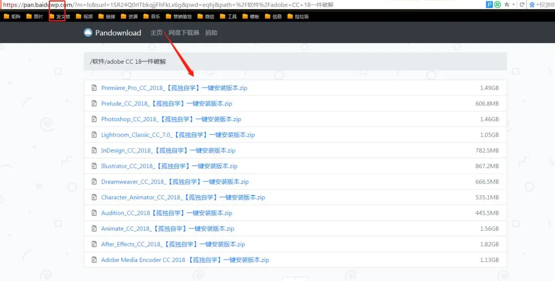
Task: Open the 营销策划 bookmark folder
Action: [179, 16]
